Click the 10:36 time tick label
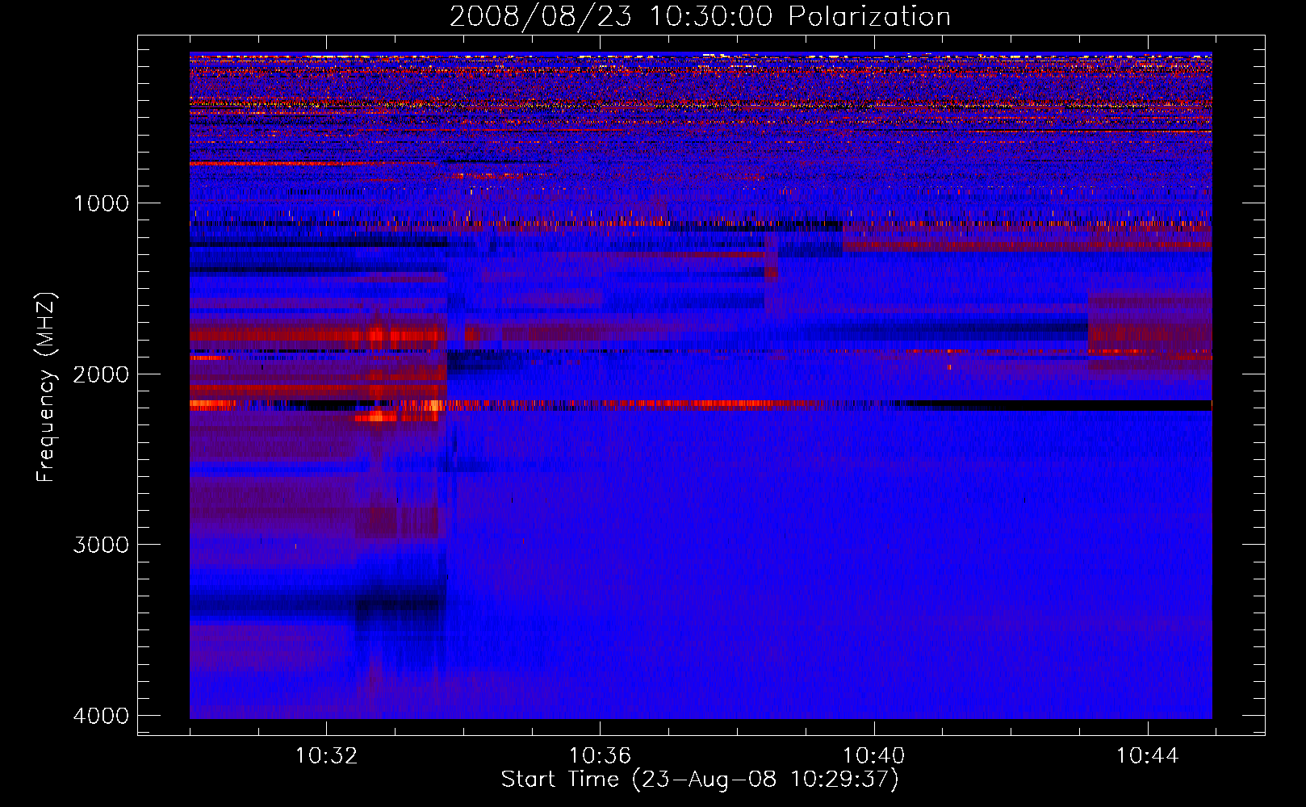The height and width of the screenshot is (807, 1306). pos(600,756)
